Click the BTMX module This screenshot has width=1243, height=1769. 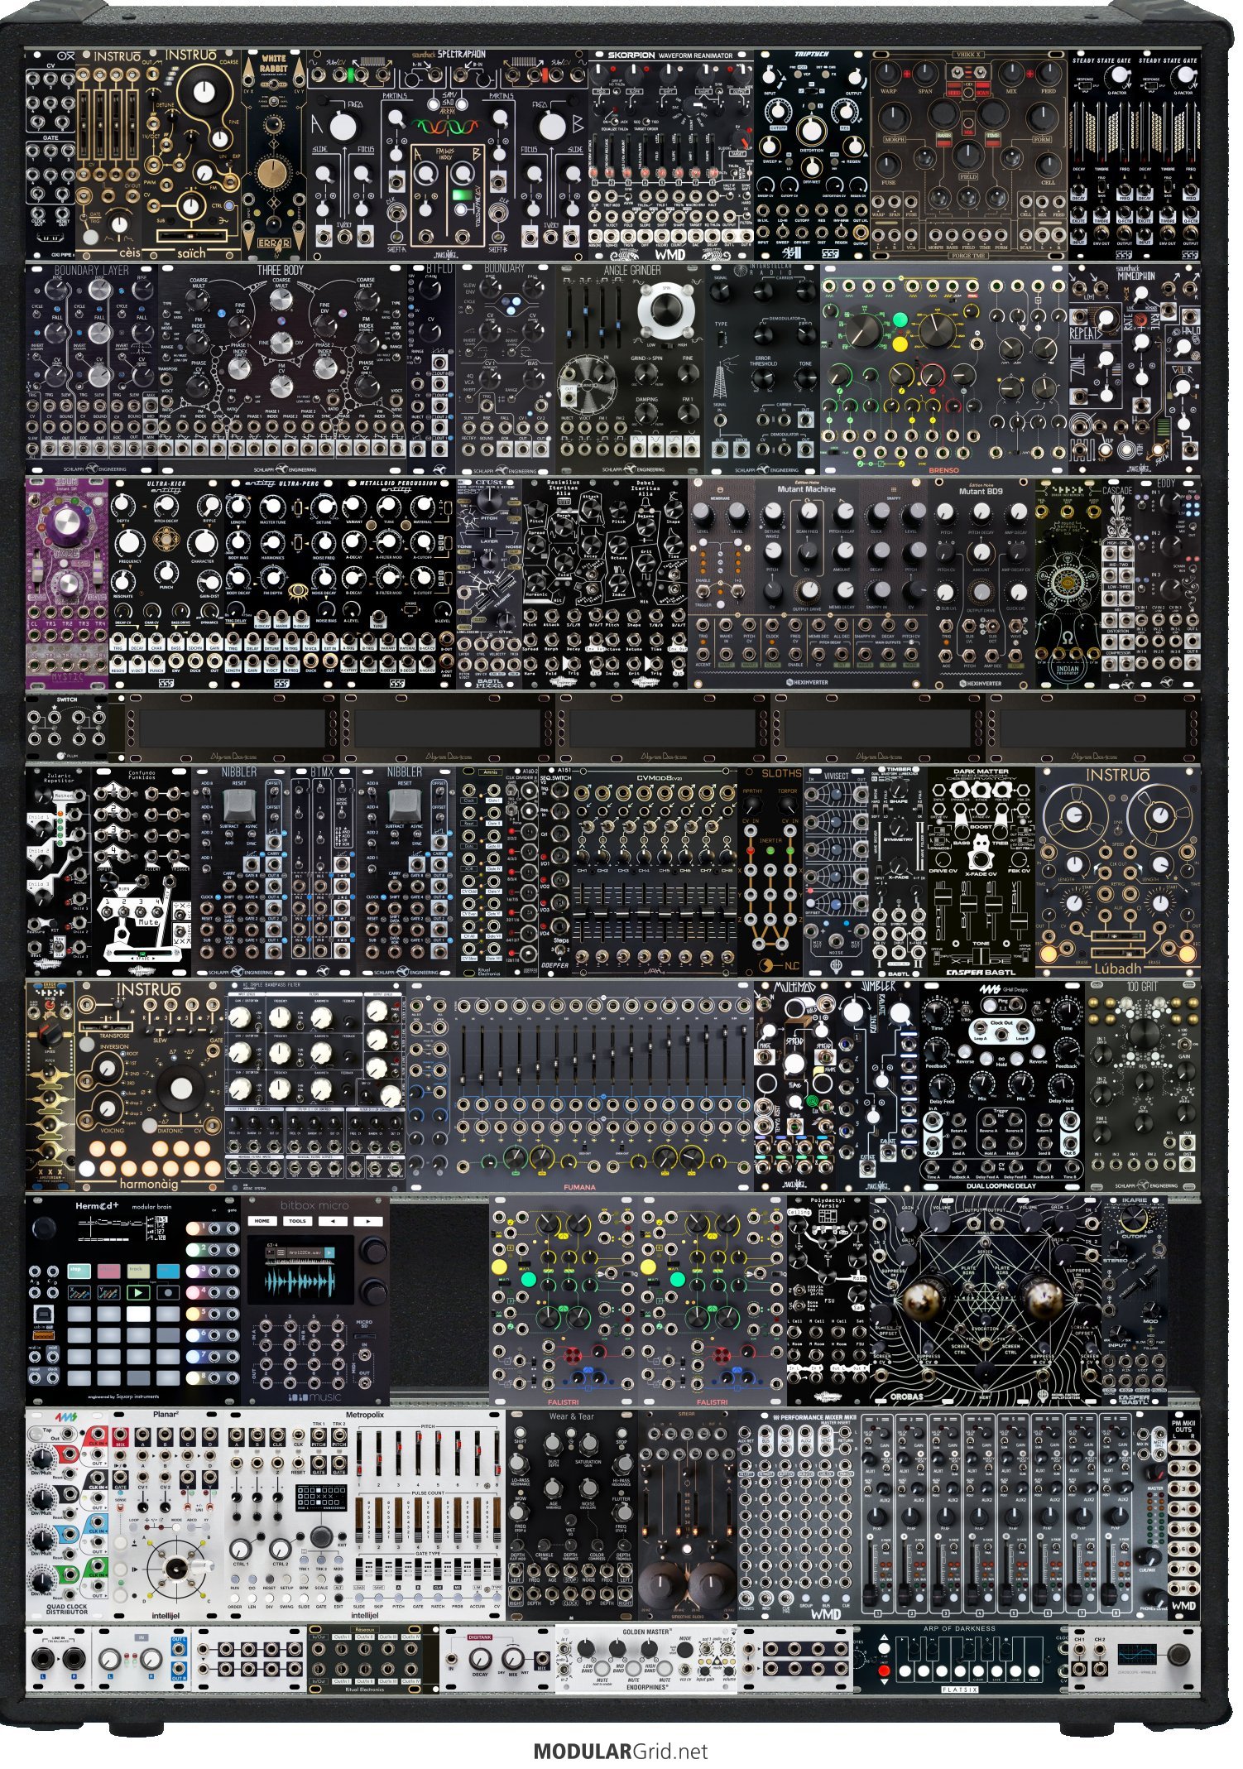point(324,872)
